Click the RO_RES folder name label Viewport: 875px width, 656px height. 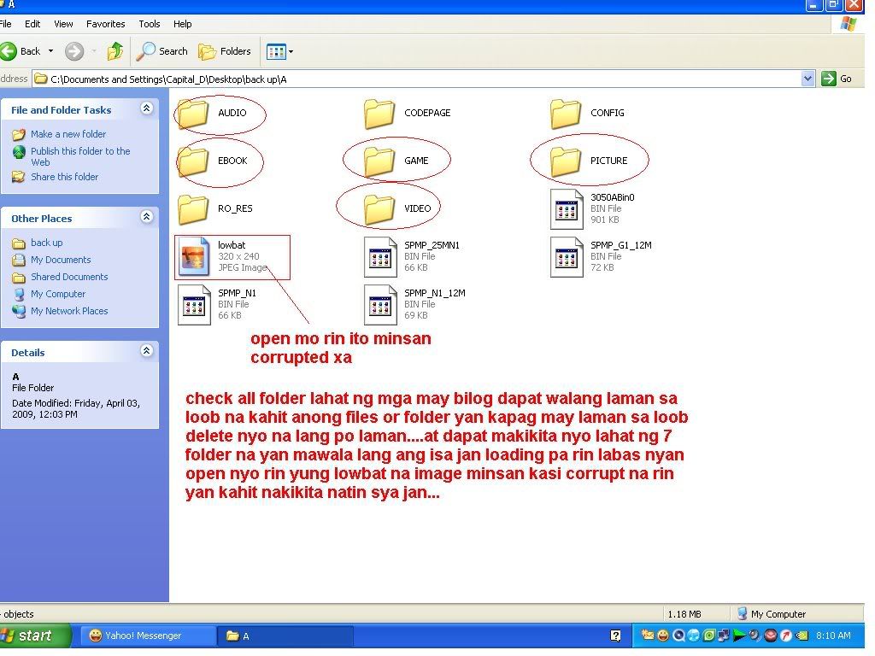pos(235,210)
